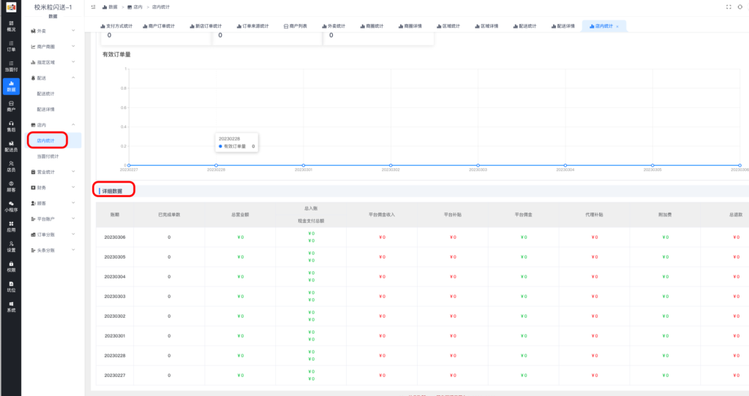
Task: Click fullscreen icon in top right
Action: [x=728, y=7]
